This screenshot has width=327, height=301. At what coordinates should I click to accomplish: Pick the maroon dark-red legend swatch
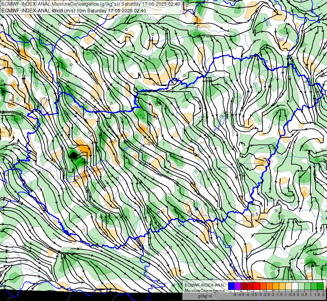coord(244,286)
